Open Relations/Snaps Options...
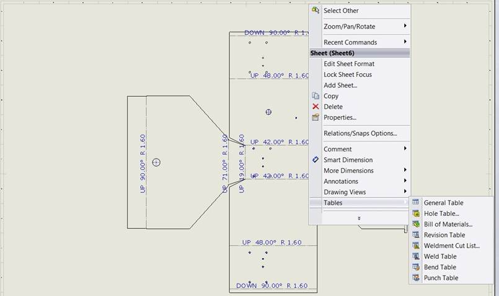The width and height of the screenshot is (499, 296). pyautogui.click(x=360, y=133)
